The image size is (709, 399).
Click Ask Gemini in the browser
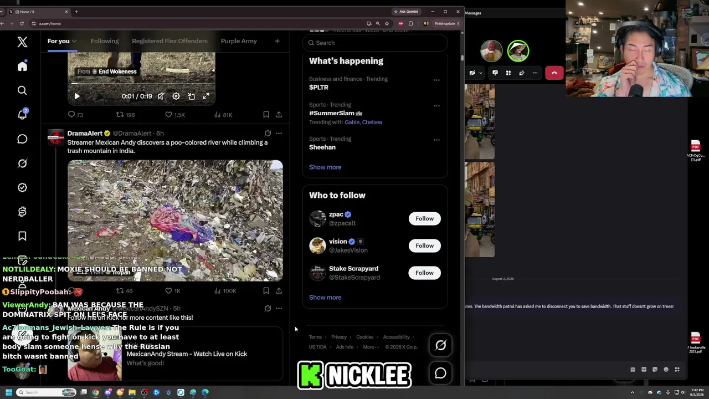[x=405, y=12]
